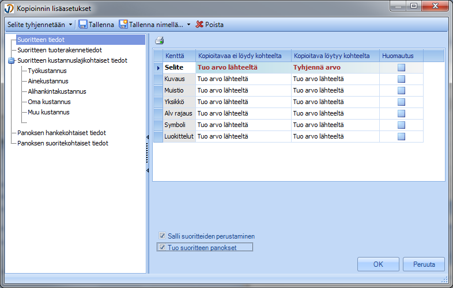453x288 pixels.
Task: Click the app logo in title bar
Action: click(9, 9)
